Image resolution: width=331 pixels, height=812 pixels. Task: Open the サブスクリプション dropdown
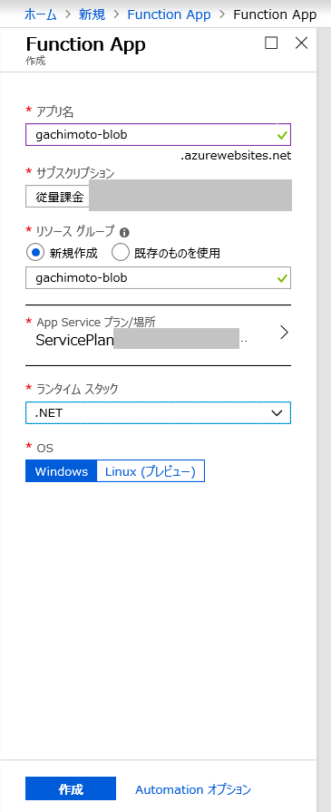click(158, 198)
